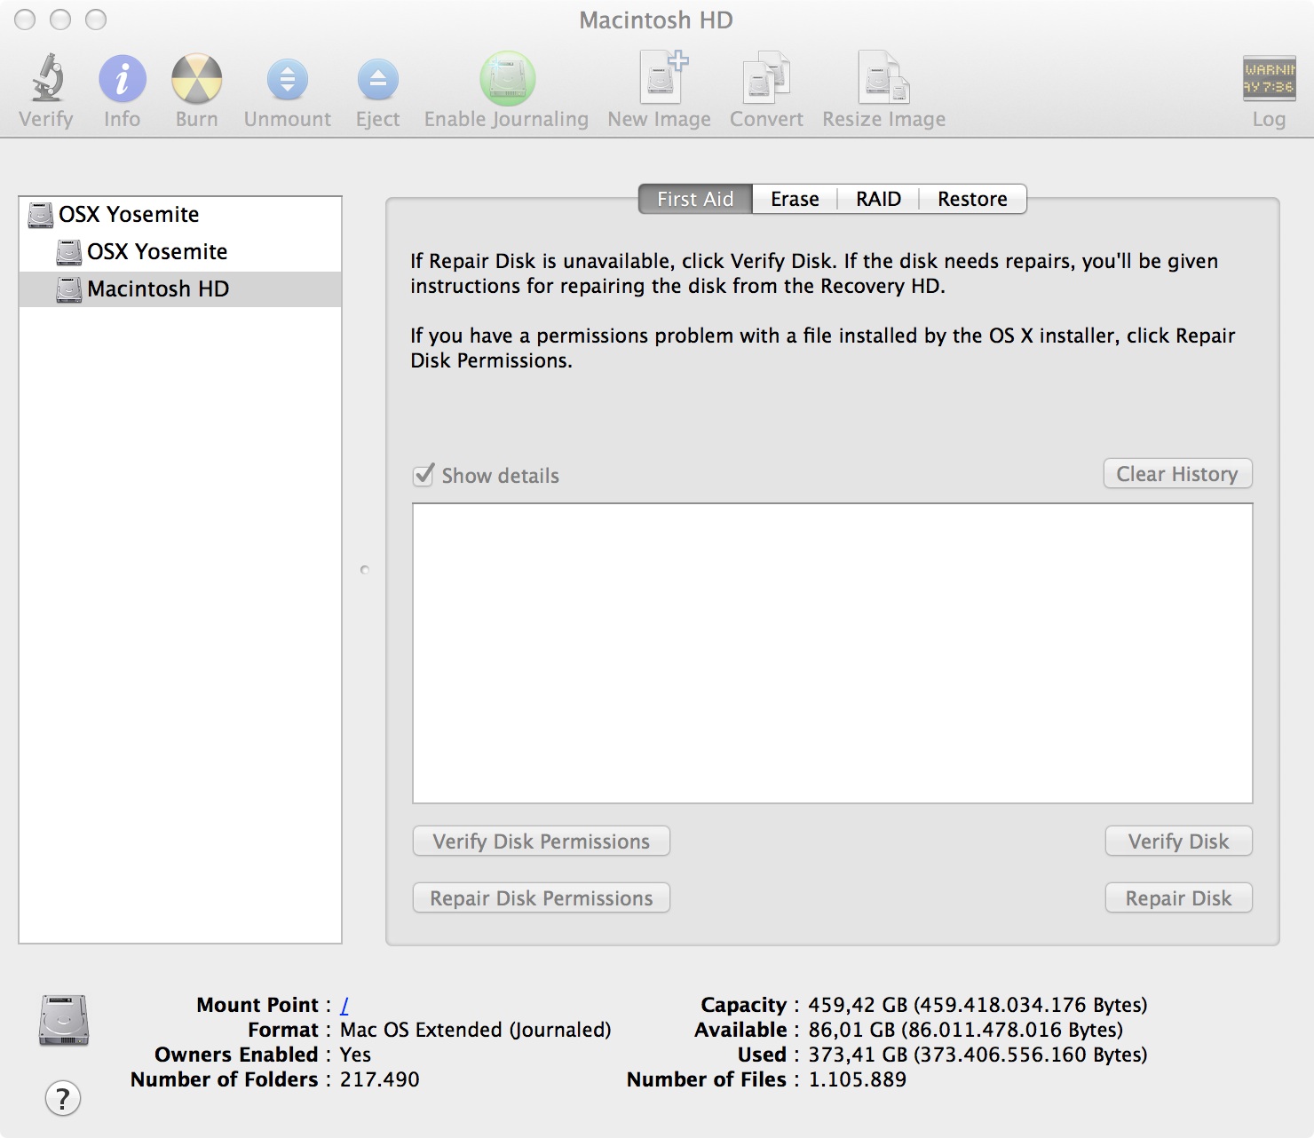Click the Used value 373,41 GB
The height and width of the screenshot is (1138, 1314).
point(978,1055)
